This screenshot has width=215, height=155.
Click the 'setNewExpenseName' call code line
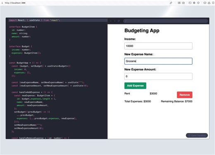coord(28,125)
